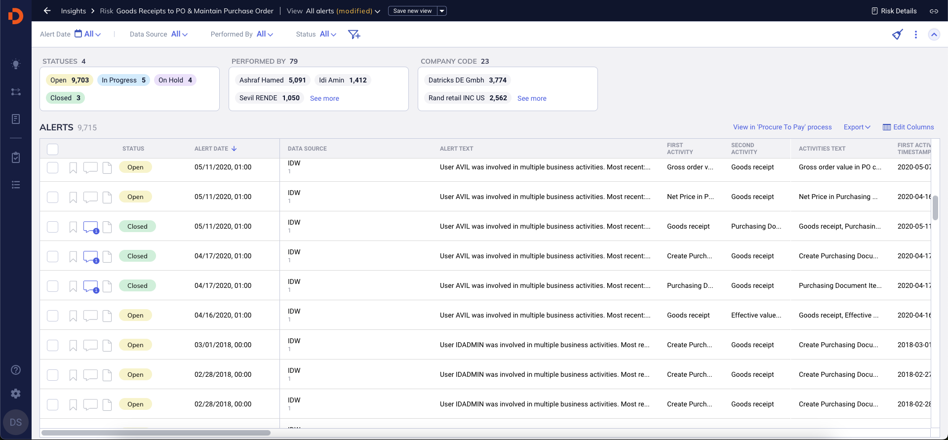The height and width of the screenshot is (440, 948).
Task: Filter by Rand retail INC US chip
Action: point(468,98)
